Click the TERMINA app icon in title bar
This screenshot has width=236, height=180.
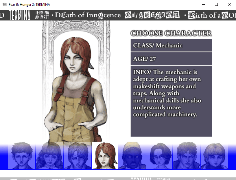pyautogui.click(x=5, y=5)
